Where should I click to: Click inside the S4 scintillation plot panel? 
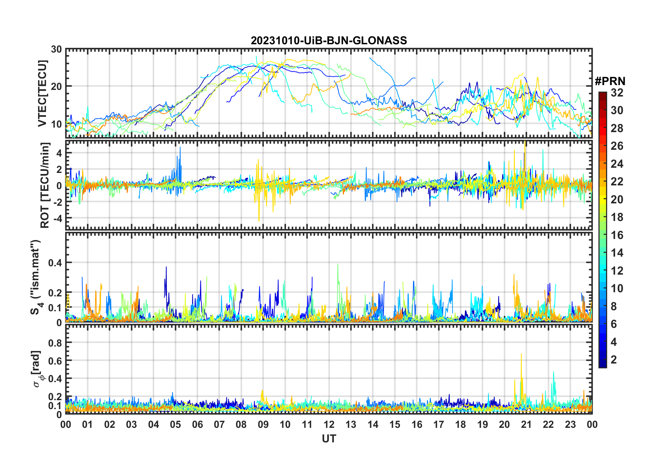pyautogui.click(x=329, y=277)
